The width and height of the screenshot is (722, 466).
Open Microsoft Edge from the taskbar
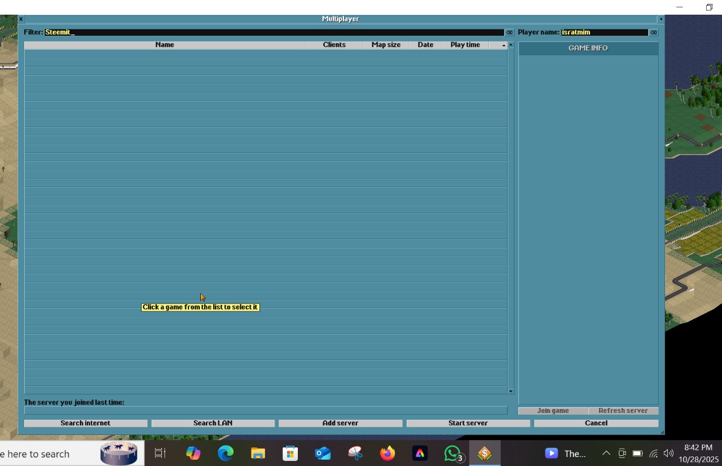226,454
